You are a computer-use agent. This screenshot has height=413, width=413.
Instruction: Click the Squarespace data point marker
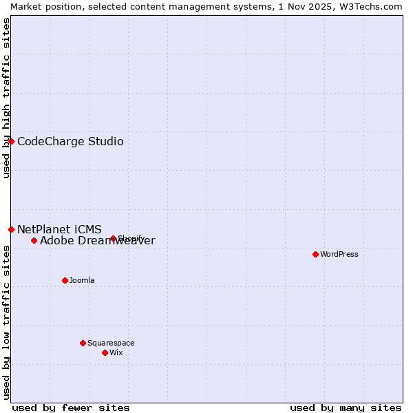[x=83, y=343]
